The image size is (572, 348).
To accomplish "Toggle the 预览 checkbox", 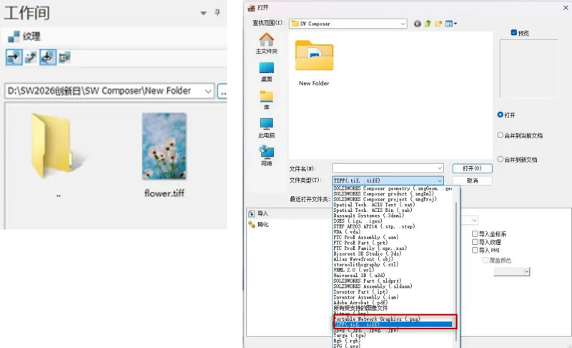I will 514,33.
